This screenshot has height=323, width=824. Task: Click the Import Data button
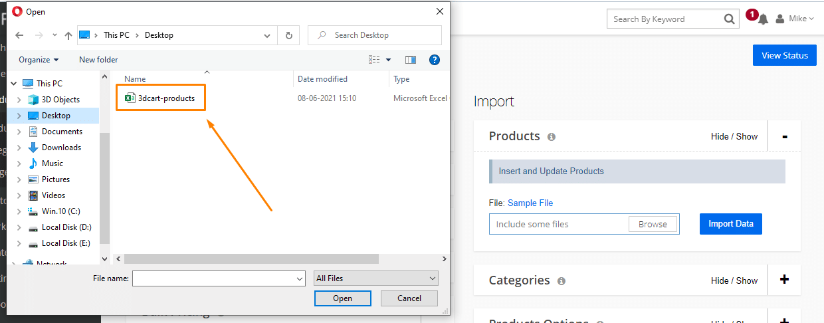tap(730, 224)
